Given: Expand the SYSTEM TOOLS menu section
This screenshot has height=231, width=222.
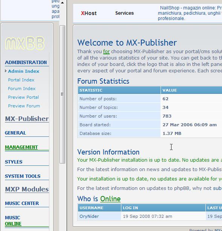Looking at the screenshot, I should click(x=23, y=176).
